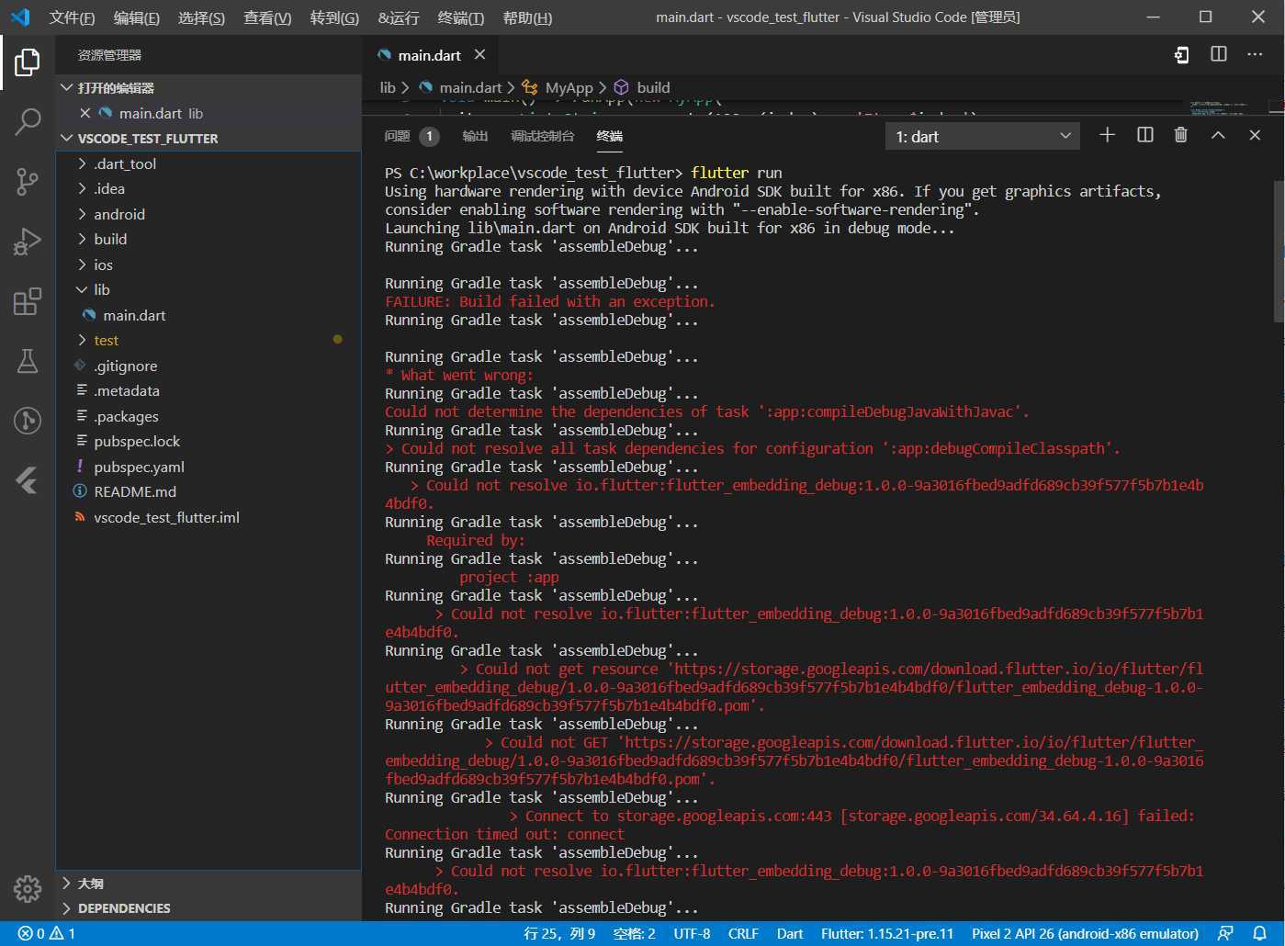Click MyApp in the breadcrumb
Image resolution: width=1285 pixels, height=946 pixels.
[x=569, y=87]
